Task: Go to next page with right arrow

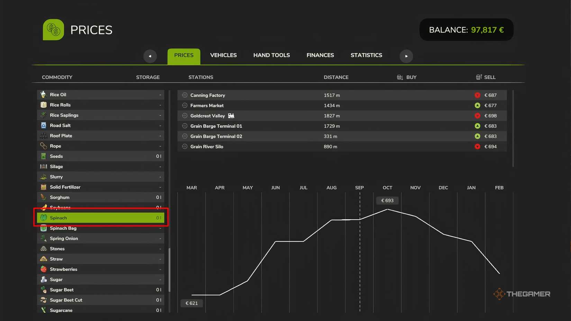Action: [x=406, y=56]
